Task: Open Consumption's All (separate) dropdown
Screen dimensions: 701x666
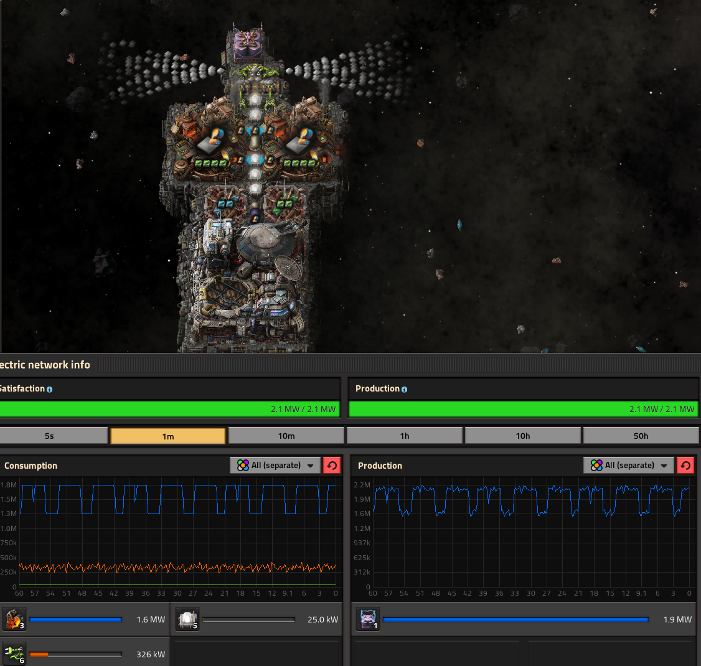Action: tap(275, 466)
